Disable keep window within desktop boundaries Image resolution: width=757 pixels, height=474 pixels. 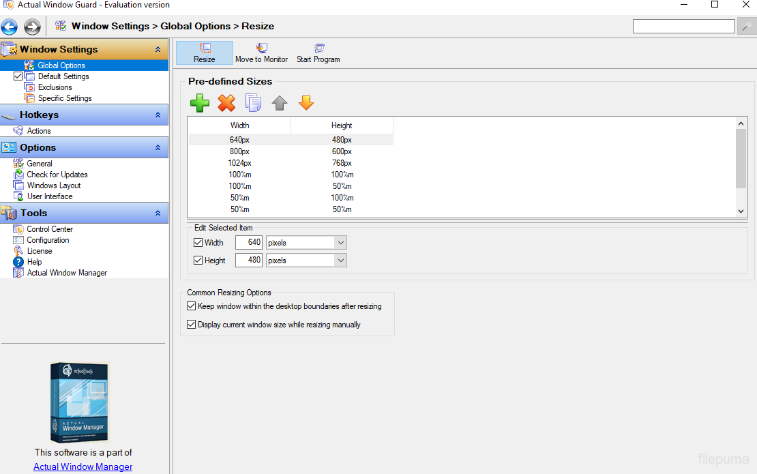(192, 306)
